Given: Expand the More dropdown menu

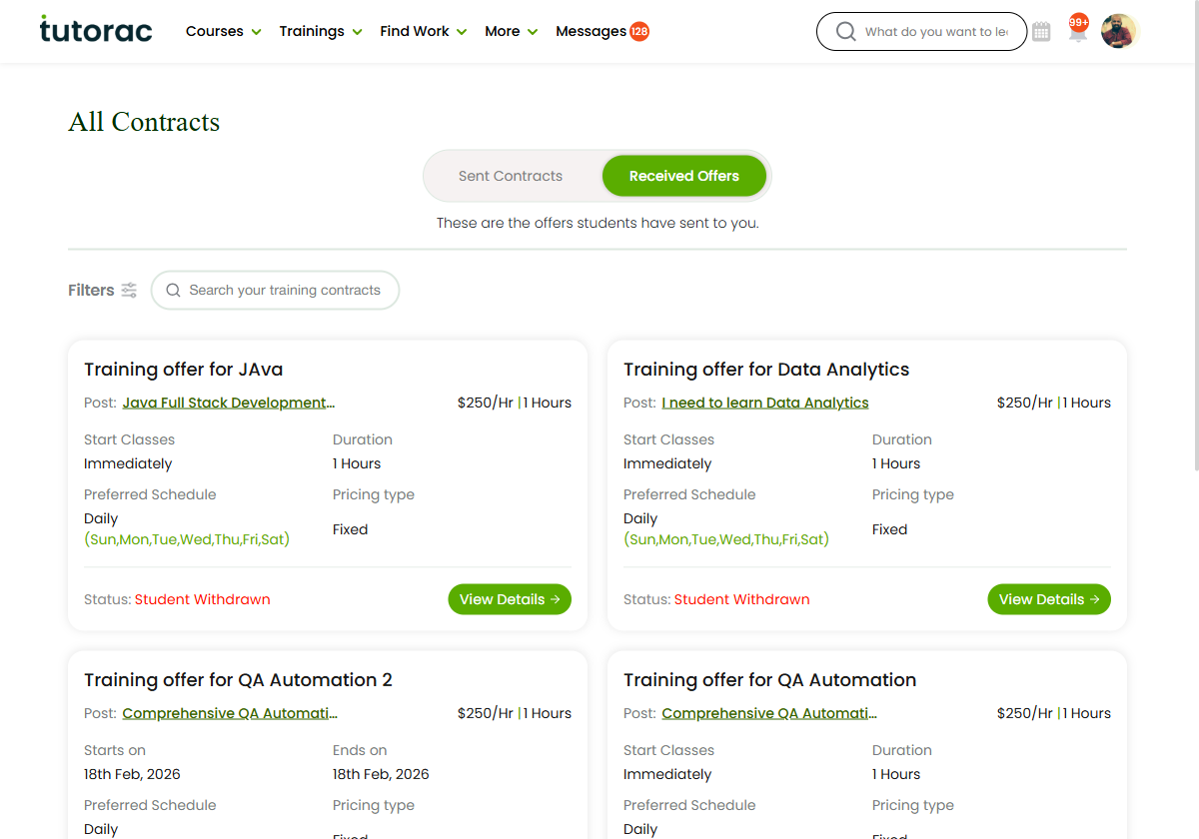Looking at the screenshot, I should [512, 31].
